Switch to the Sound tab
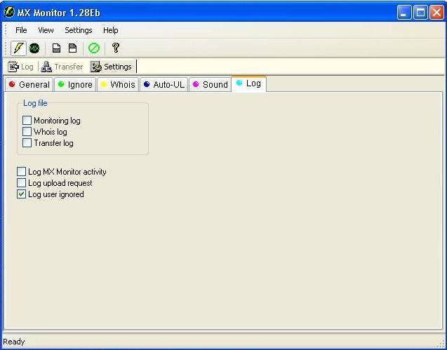The height and width of the screenshot is (350, 447). [210, 84]
